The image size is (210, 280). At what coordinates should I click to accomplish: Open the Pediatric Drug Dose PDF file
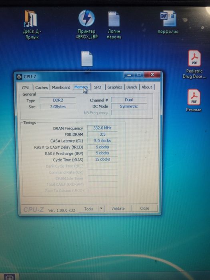194,64
